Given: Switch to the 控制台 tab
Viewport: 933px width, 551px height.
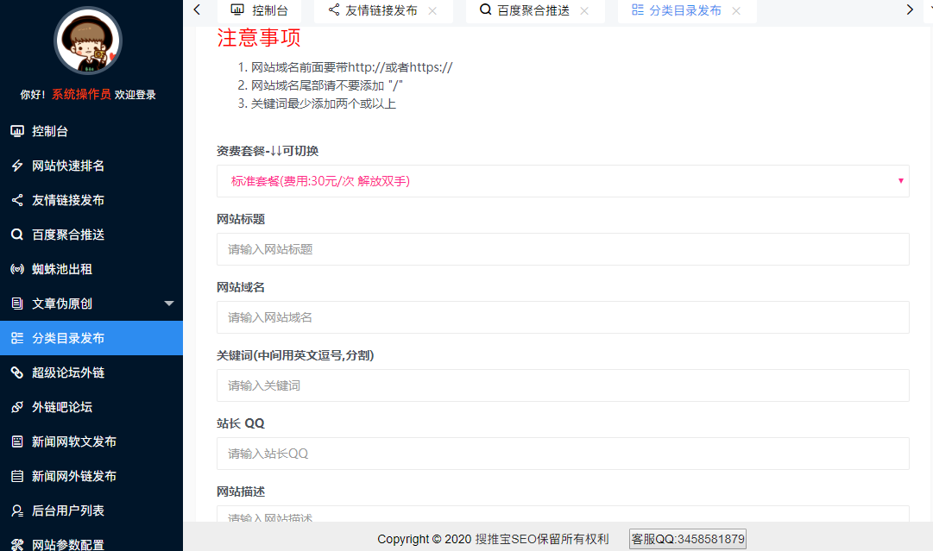Looking at the screenshot, I should tap(260, 10).
